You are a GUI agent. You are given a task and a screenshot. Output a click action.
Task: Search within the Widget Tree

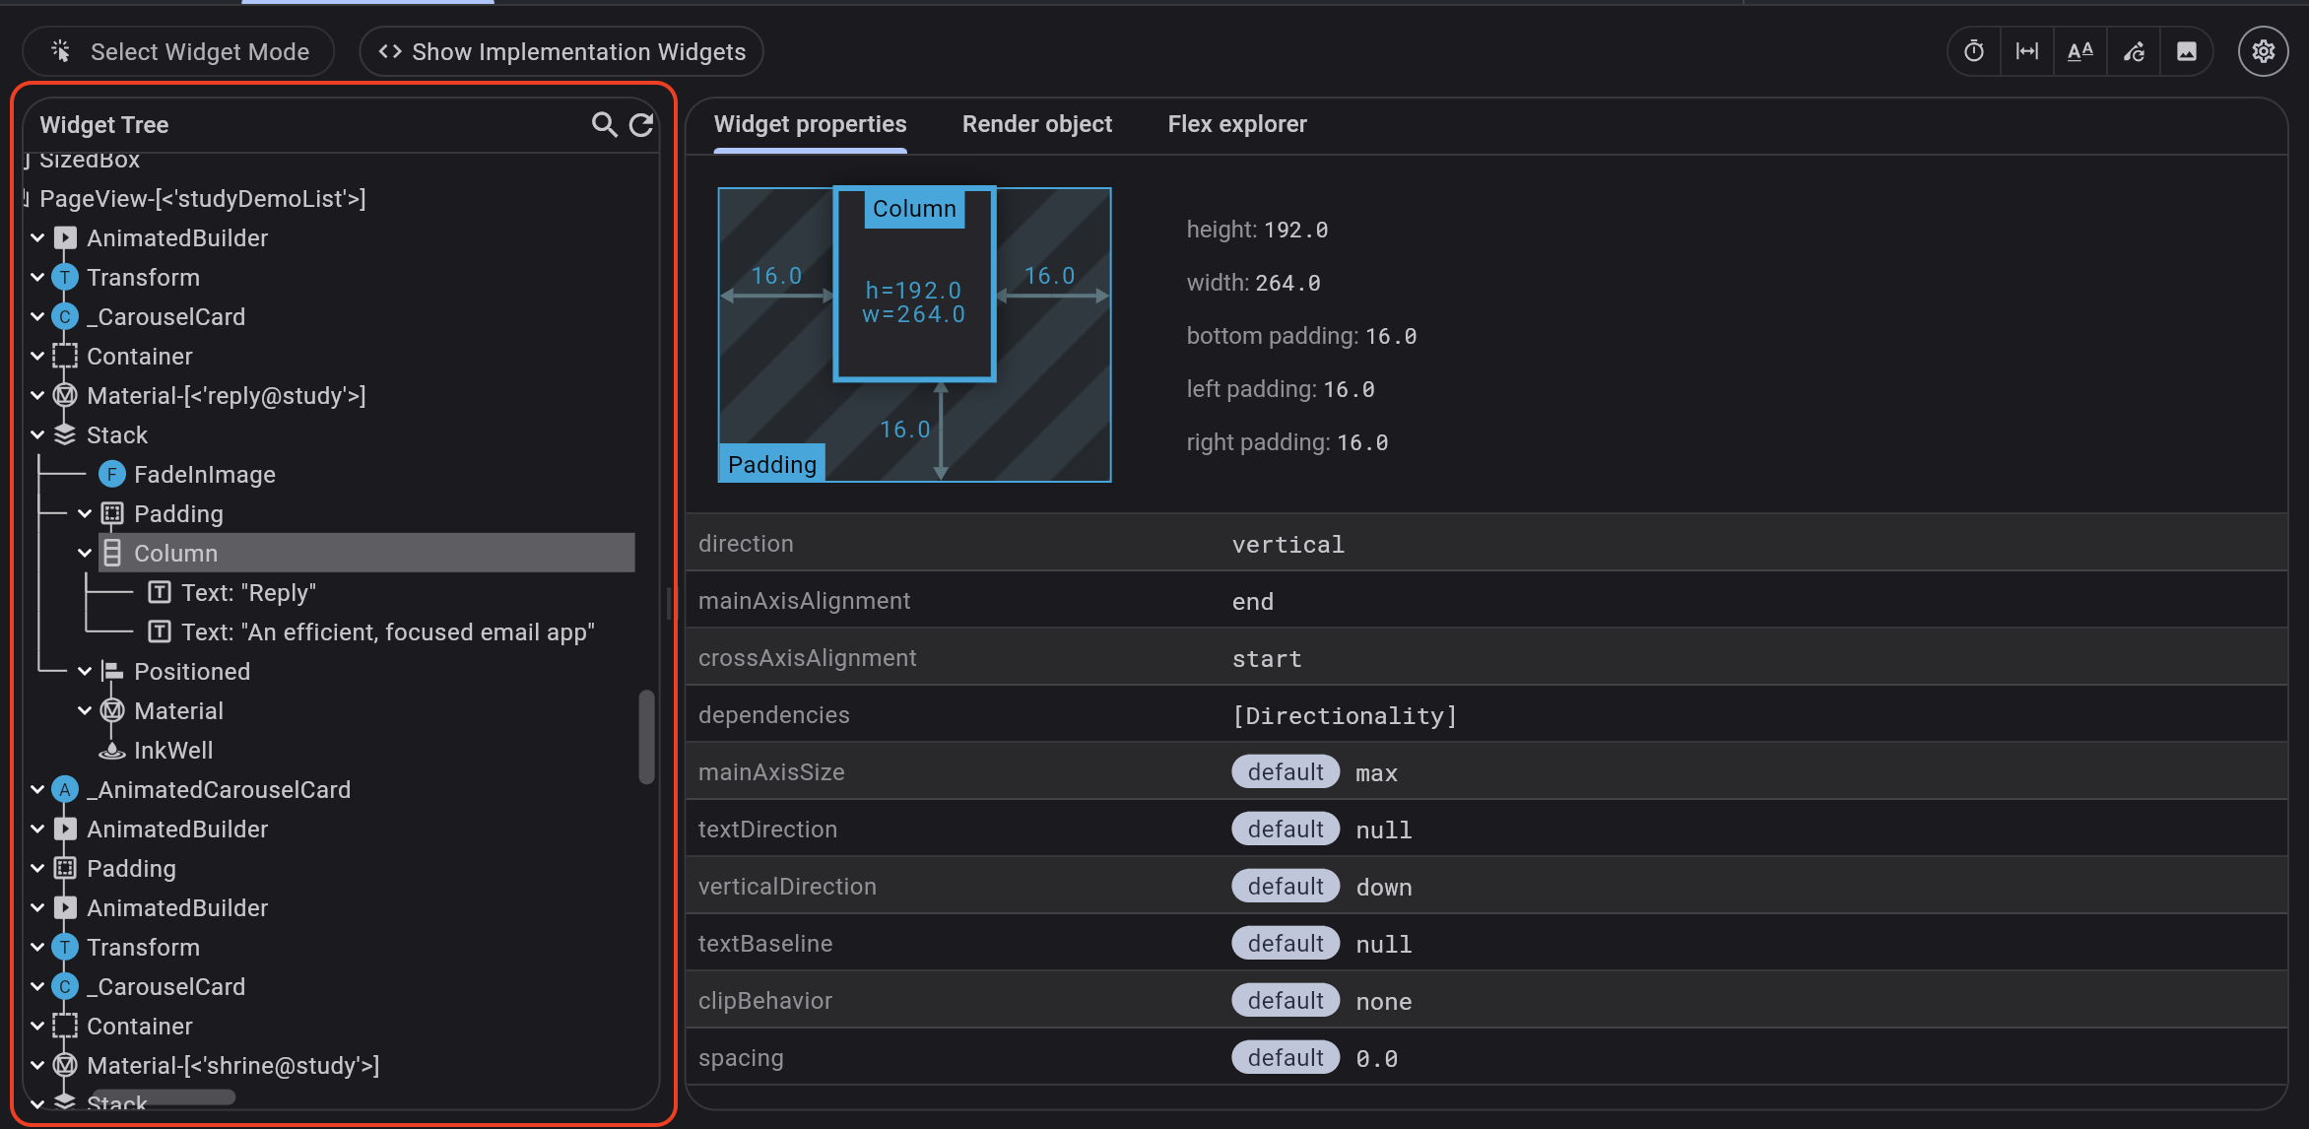[604, 125]
